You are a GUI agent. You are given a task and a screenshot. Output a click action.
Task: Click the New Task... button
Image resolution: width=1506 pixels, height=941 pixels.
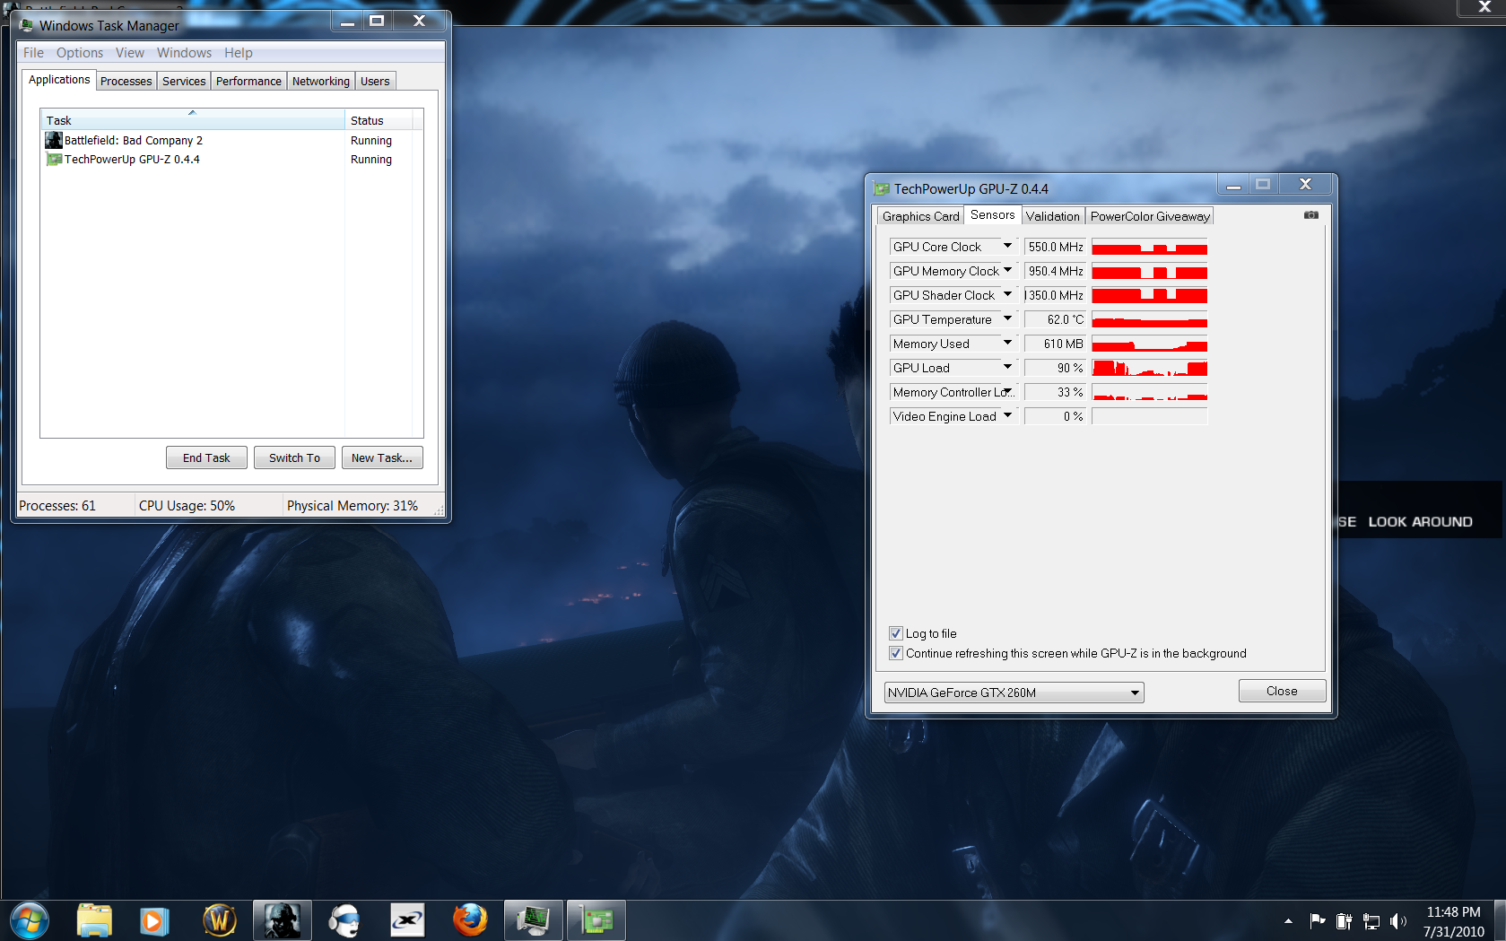tap(382, 457)
